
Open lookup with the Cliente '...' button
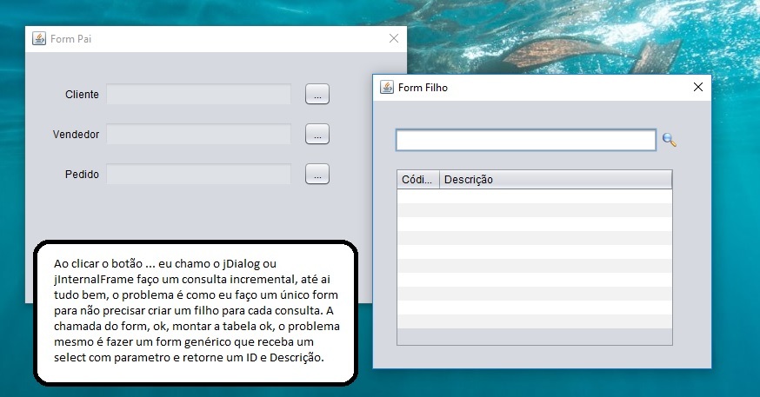pos(317,94)
